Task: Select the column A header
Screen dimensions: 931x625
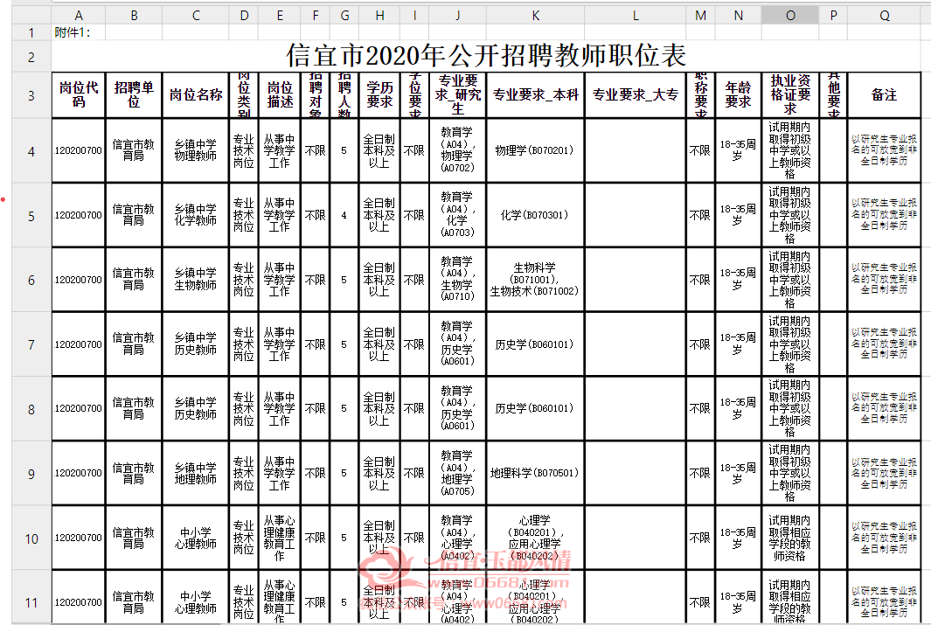Action: pyautogui.click(x=79, y=16)
